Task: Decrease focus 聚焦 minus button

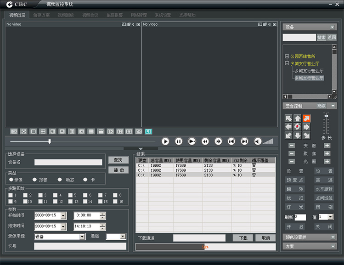Action: point(292,153)
